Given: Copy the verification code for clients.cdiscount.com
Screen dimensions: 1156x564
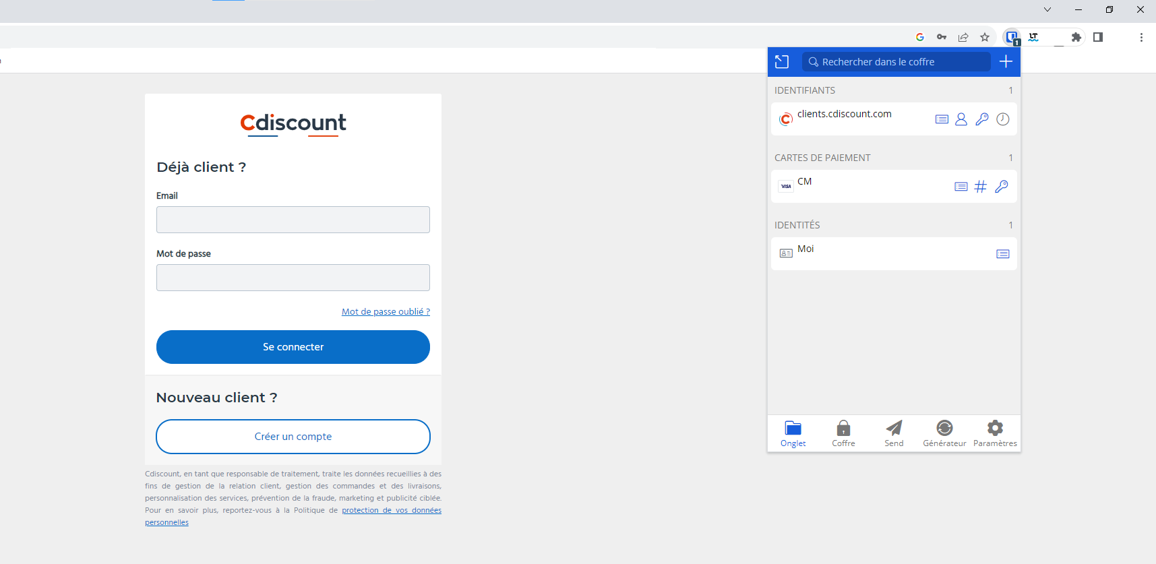Looking at the screenshot, I should pos(1003,119).
